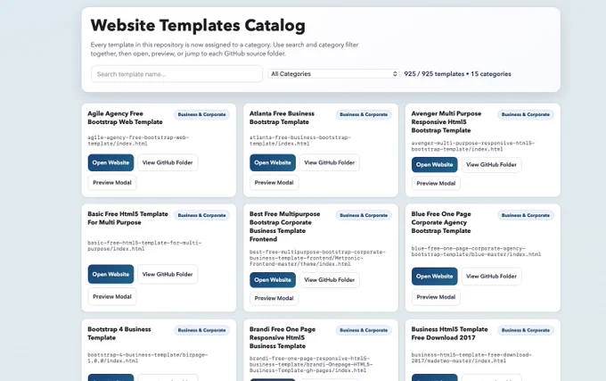Click Business & Corporate badge on Blue Free One Page card
Viewport: 606px width, 381px height.
526,215
